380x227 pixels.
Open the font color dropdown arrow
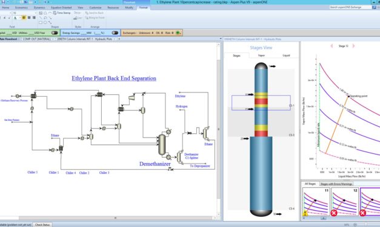click(x=19, y=18)
